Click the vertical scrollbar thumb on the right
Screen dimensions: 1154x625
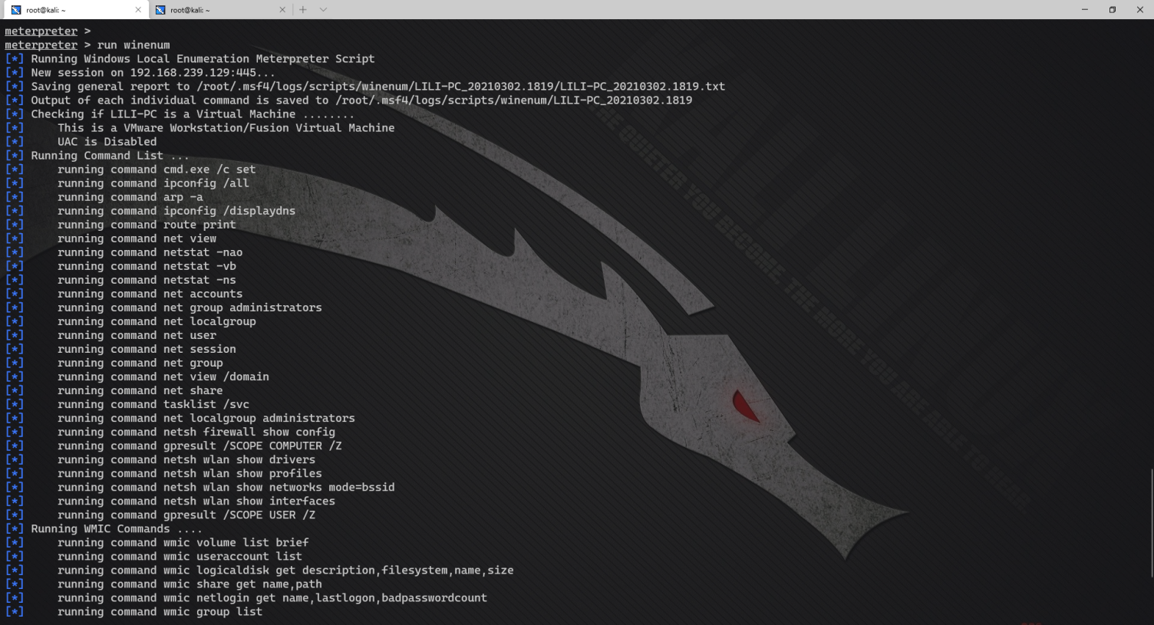click(x=1150, y=521)
